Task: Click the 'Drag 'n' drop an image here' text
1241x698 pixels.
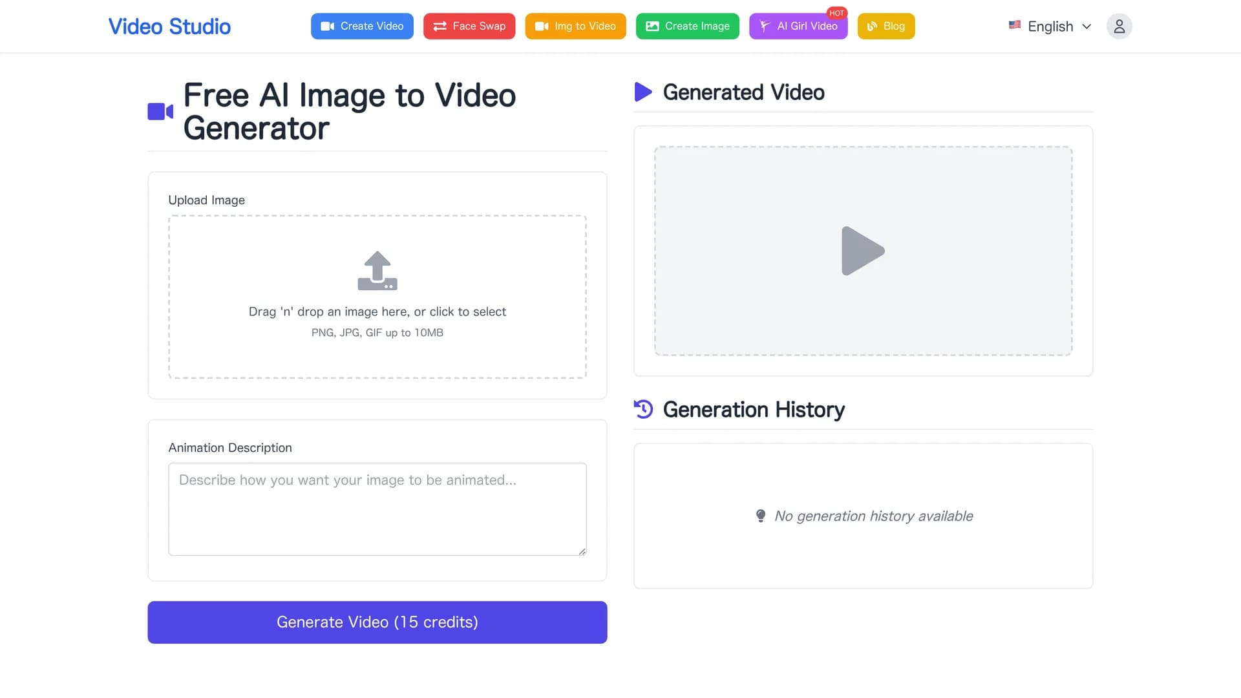Action: coord(377,312)
